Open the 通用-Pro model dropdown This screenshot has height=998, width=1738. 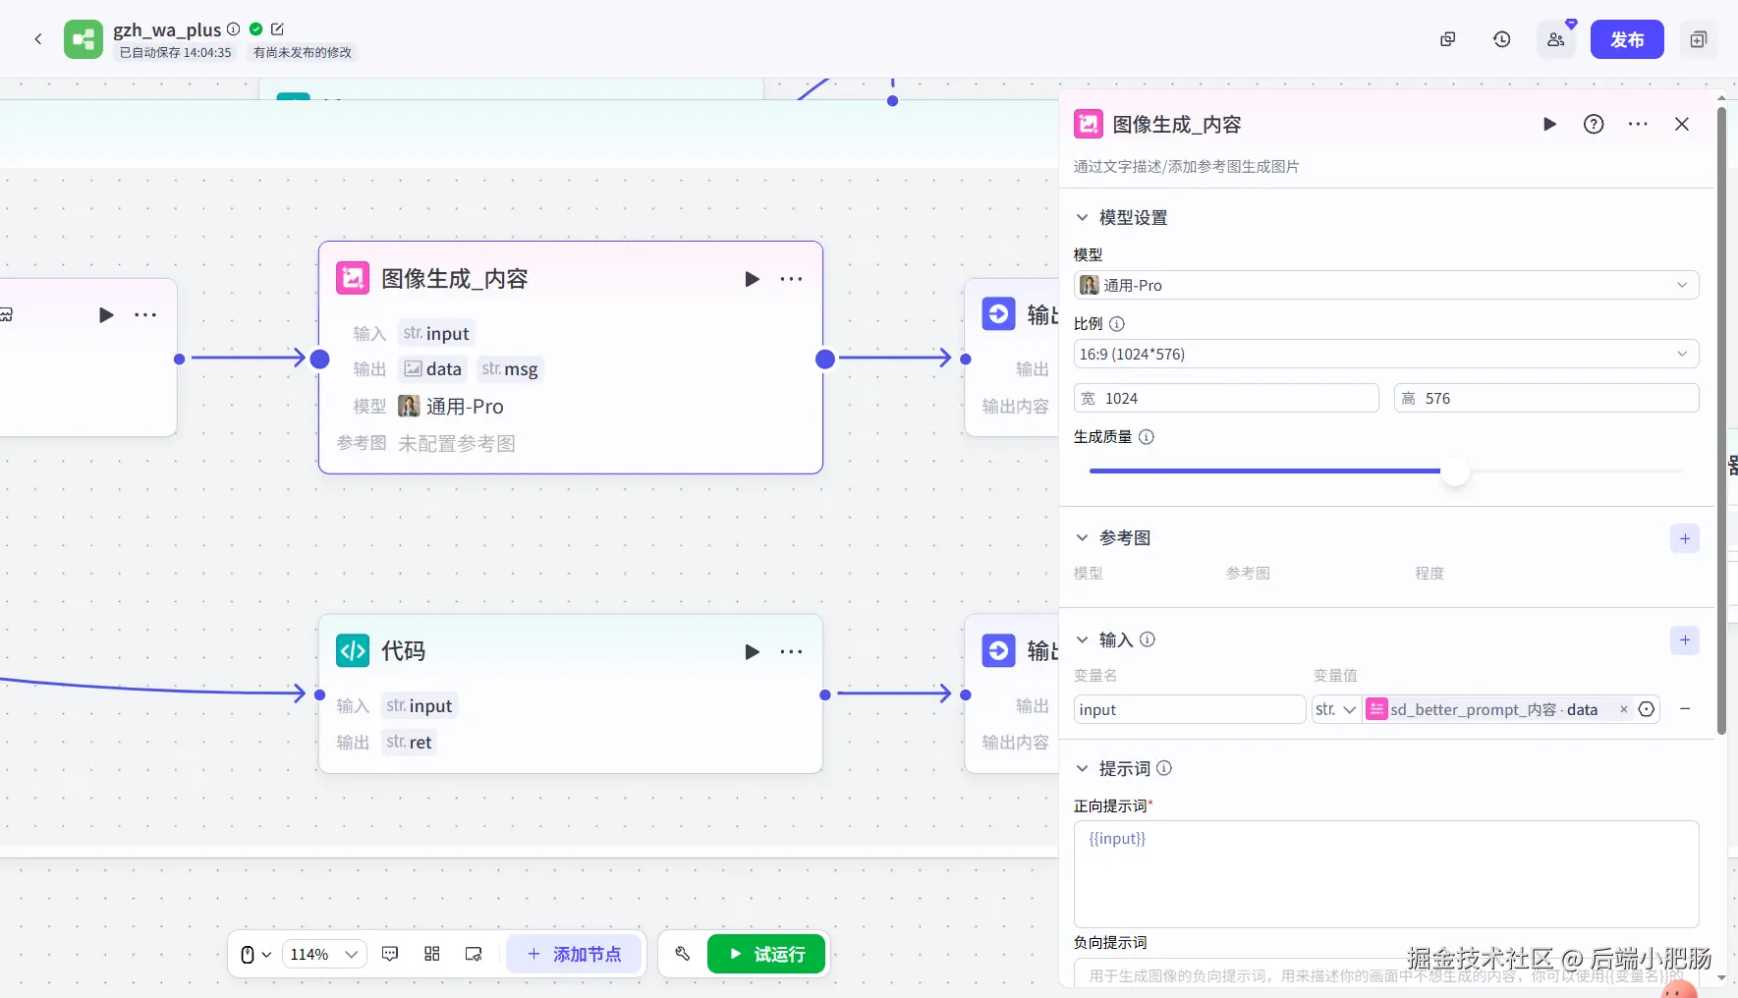pos(1386,285)
